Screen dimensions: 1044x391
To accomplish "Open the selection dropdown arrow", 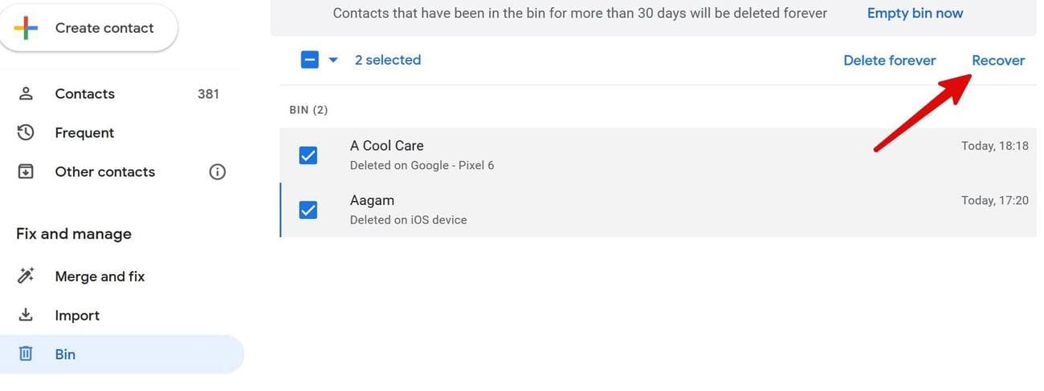I will 333,60.
